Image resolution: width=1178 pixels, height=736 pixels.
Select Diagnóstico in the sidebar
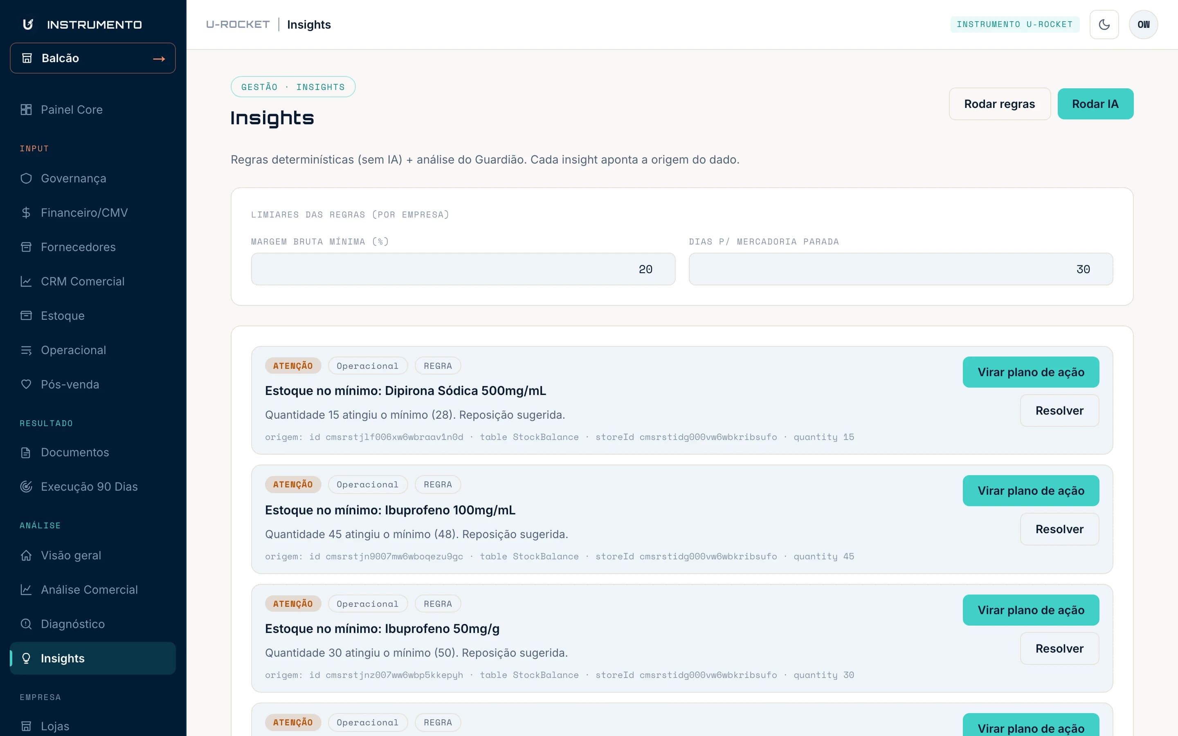pyautogui.click(x=92, y=624)
